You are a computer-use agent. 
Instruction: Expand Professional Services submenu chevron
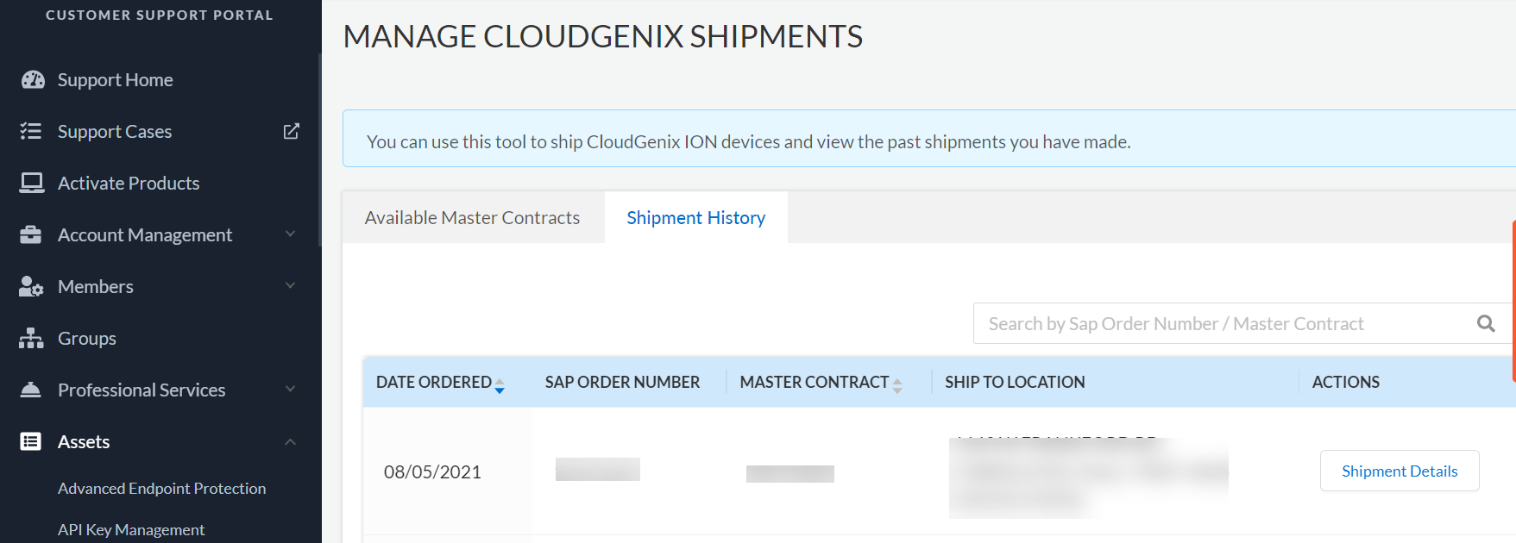tap(291, 389)
